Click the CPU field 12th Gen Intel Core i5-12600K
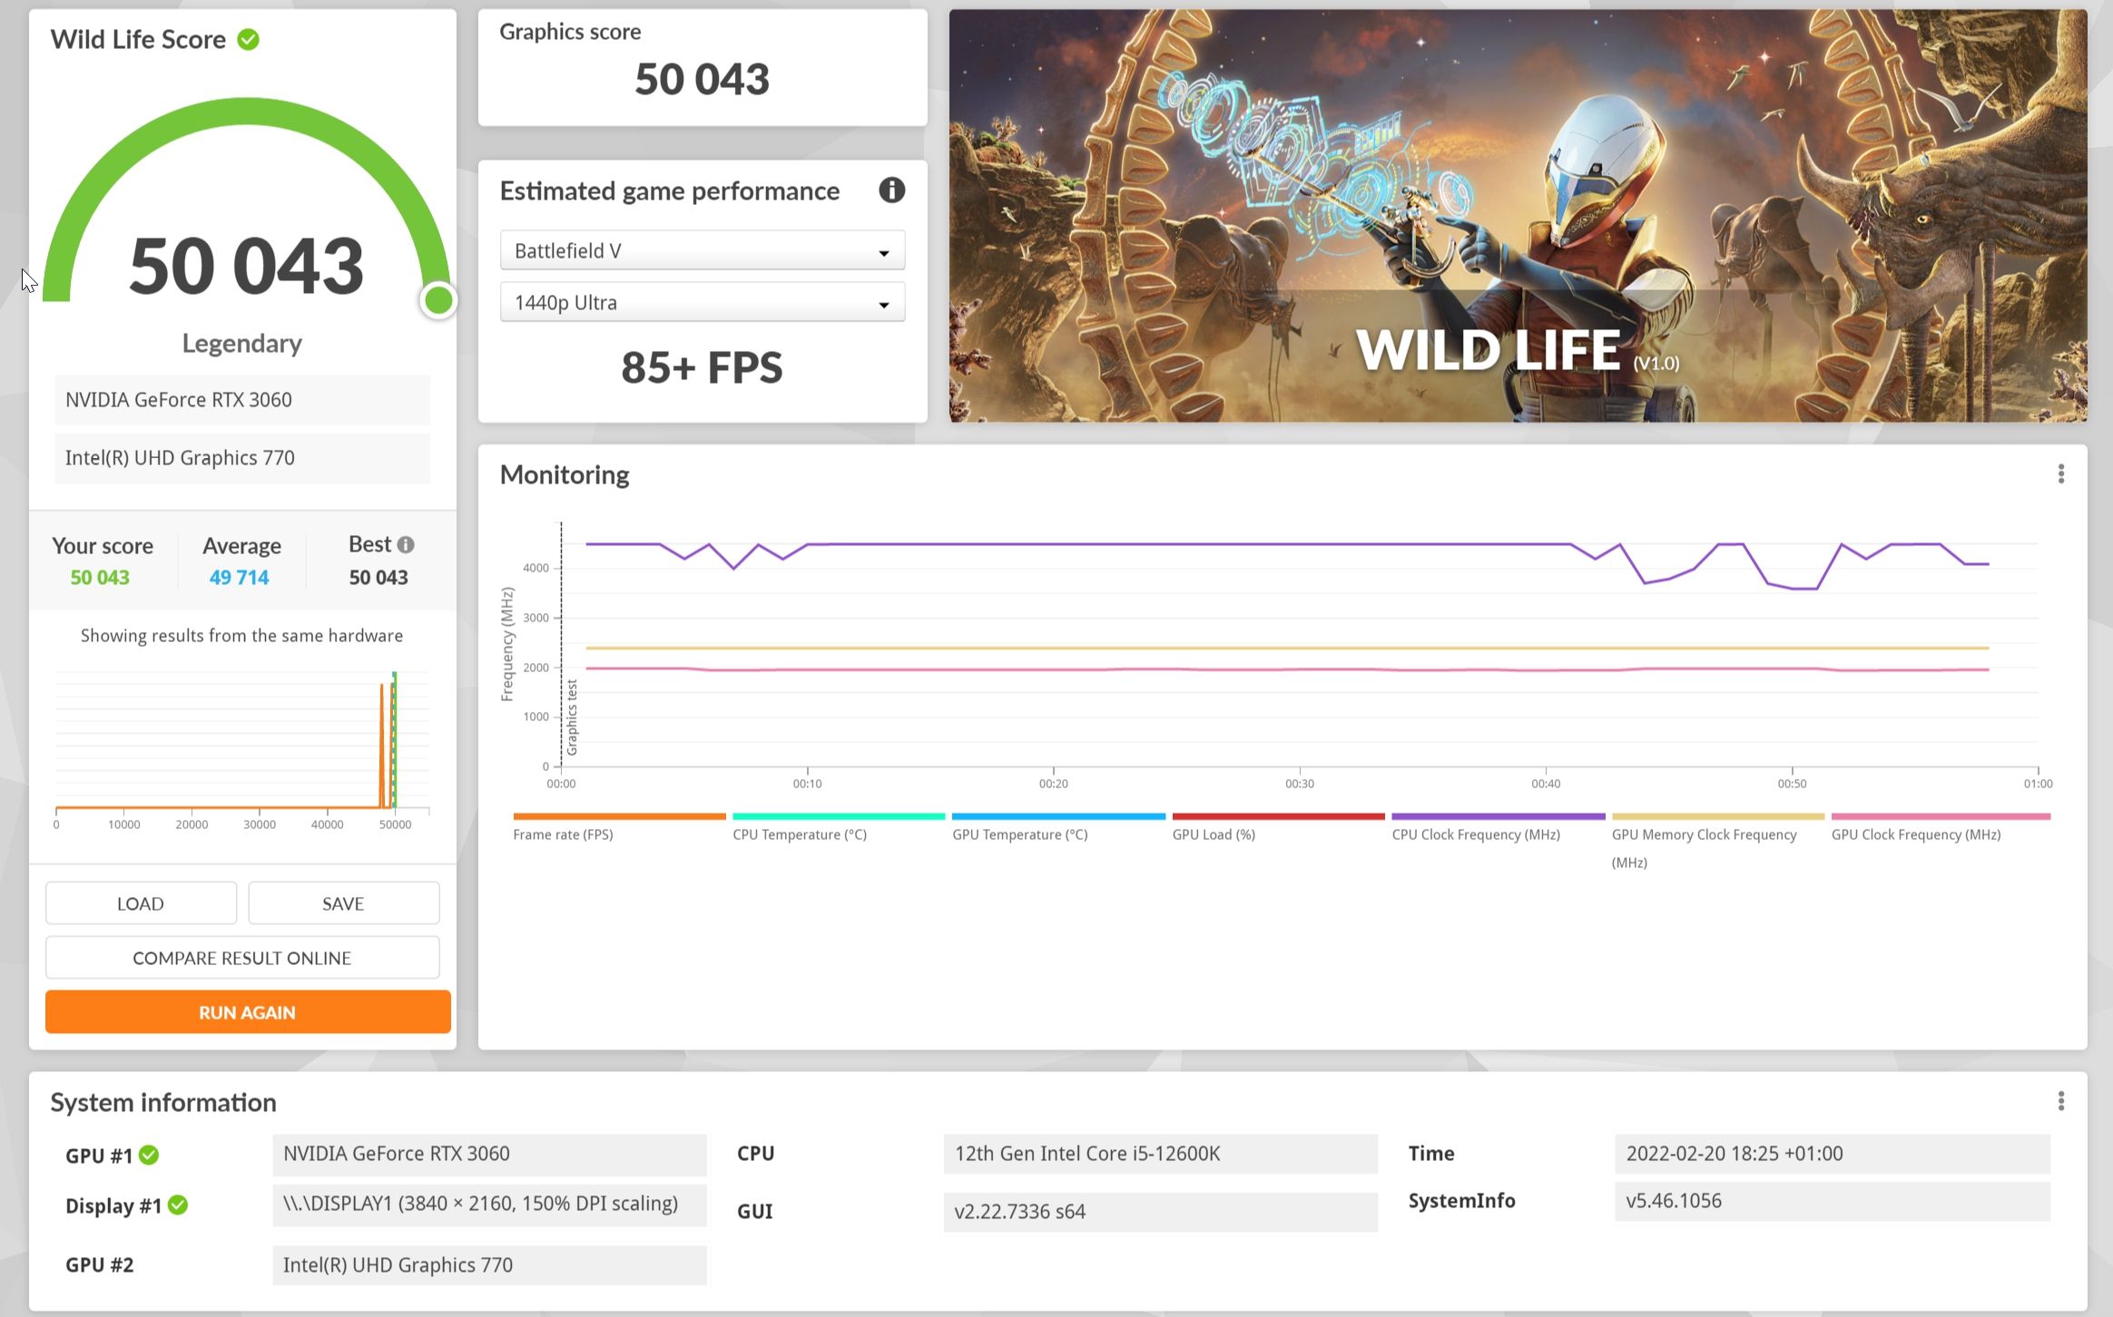 click(1160, 1154)
